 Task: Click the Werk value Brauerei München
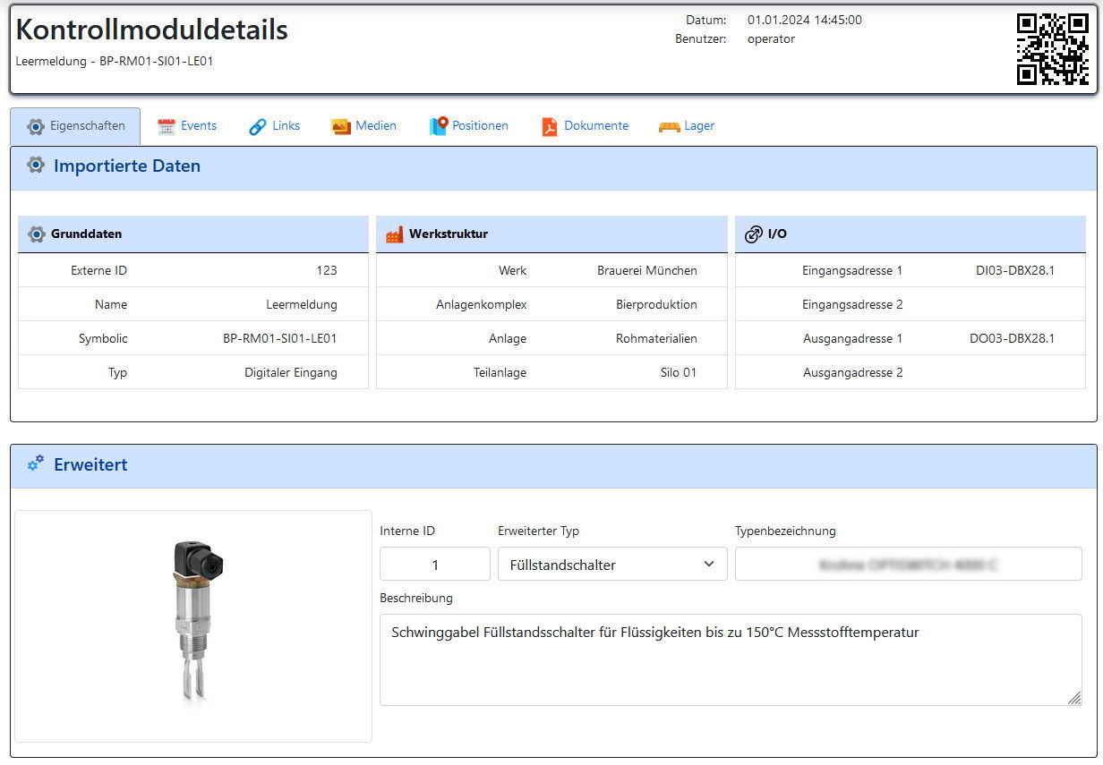coord(647,270)
